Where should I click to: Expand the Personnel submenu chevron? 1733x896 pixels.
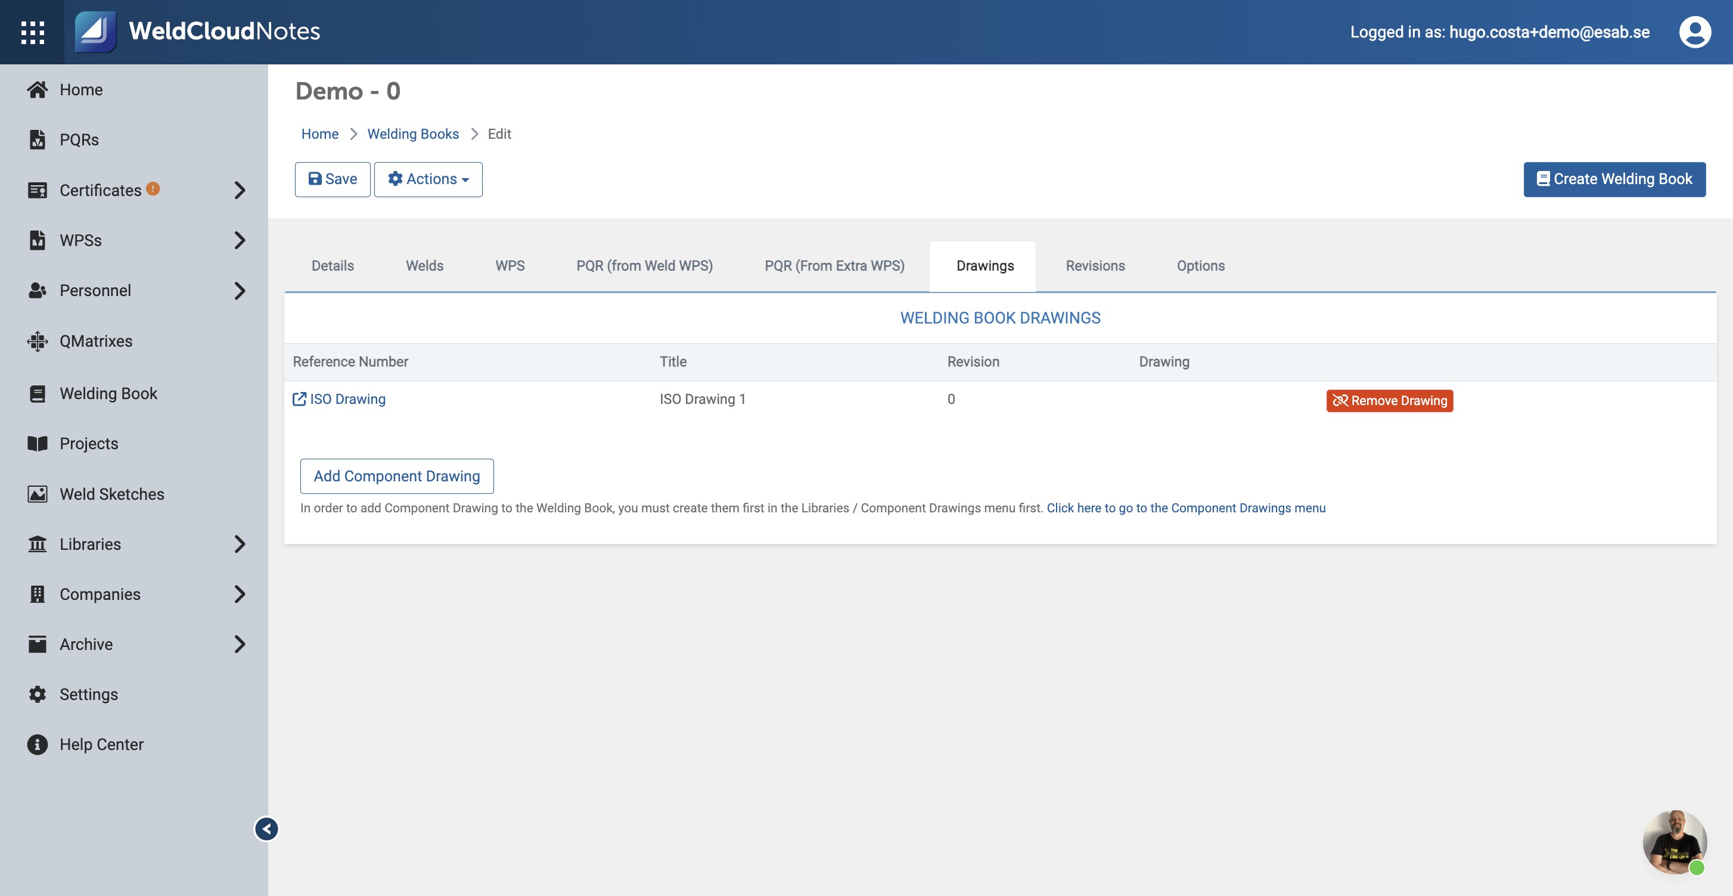[x=240, y=291]
